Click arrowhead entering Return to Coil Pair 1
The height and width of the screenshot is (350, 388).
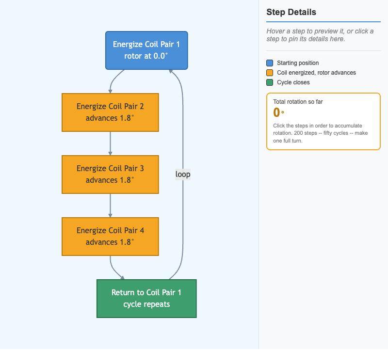click(x=122, y=277)
